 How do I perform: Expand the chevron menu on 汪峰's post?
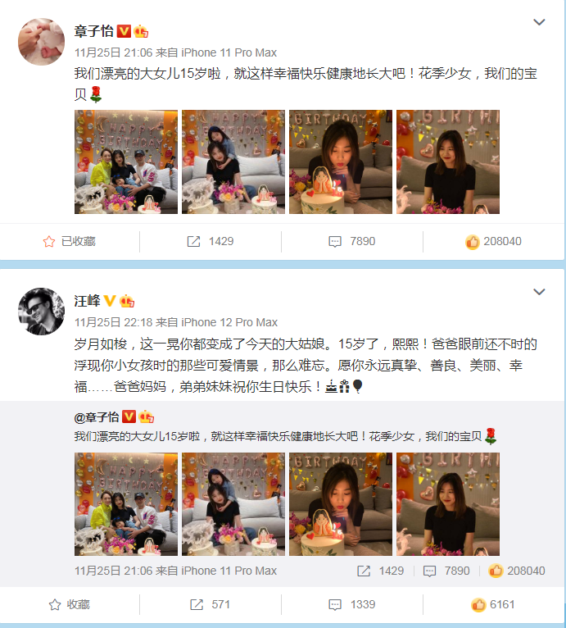coord(539,292)
